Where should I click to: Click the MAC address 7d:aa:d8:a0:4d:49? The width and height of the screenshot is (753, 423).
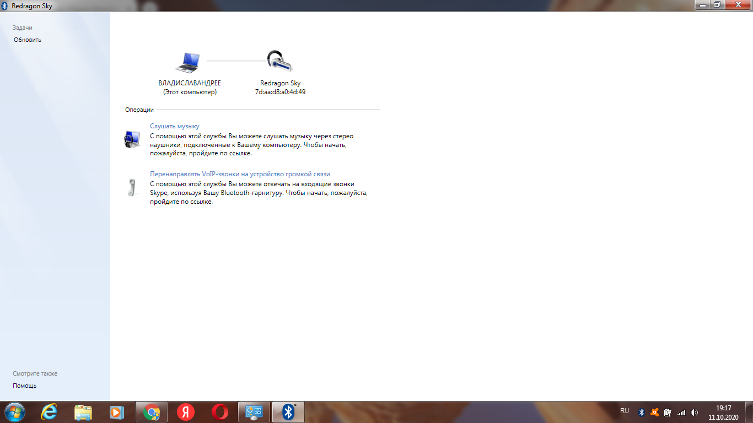pyautogui.click(x=280, y=92)
